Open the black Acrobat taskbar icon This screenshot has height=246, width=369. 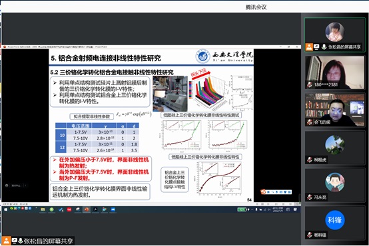click(95, 209)
